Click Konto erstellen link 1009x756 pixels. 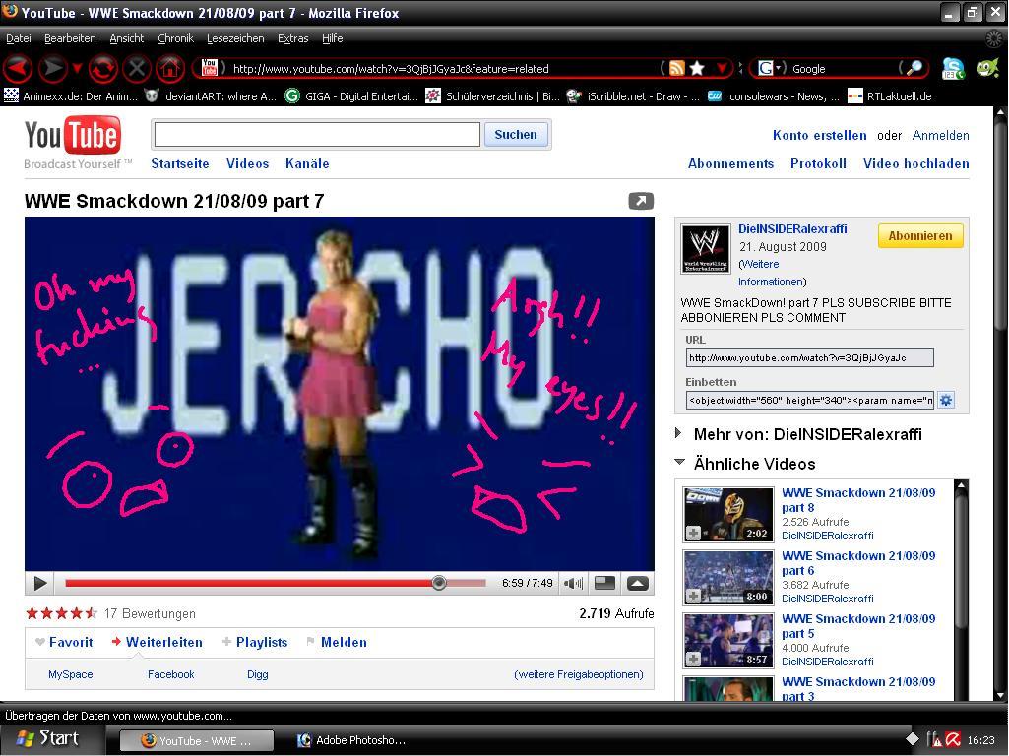click(x=819, y=135)
